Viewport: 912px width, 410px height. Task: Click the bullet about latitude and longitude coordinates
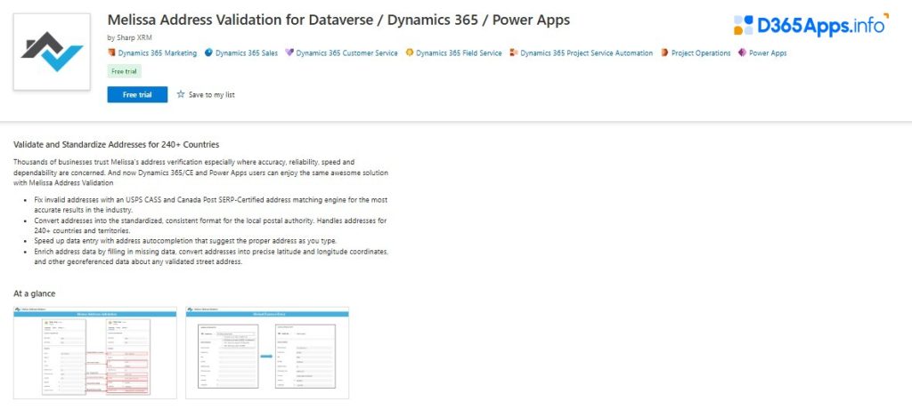click(211, 257)
